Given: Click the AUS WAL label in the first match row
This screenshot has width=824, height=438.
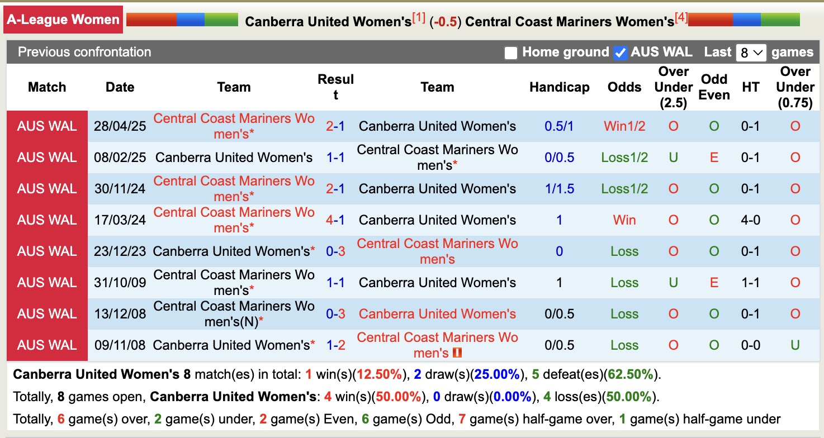Looking at the screenshot, I should tap(47, 126).
